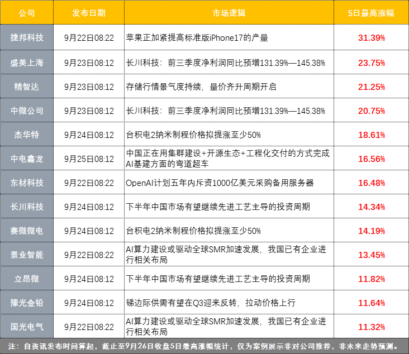Viewport: 409px width, 354px height.
Task: Click 赛微微电 row 台积电2纳米 logic text
Action: point(193,231)
